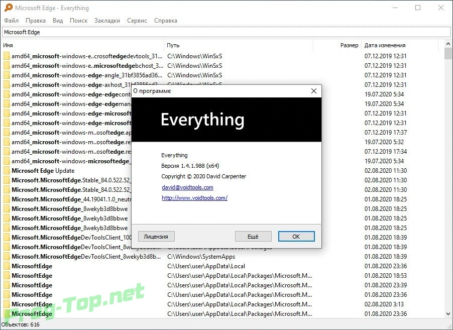Select Microsoft.MicrosoftEdge_44.19041.1.0_neutr entry
This screenshot has width=453, height=330.
[71, 199]
